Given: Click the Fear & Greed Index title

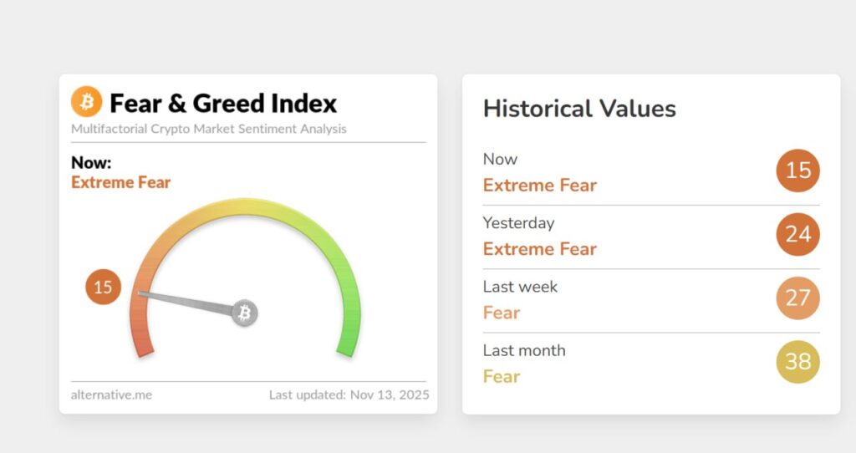Looking at the screenshot, I should point(223,104).
